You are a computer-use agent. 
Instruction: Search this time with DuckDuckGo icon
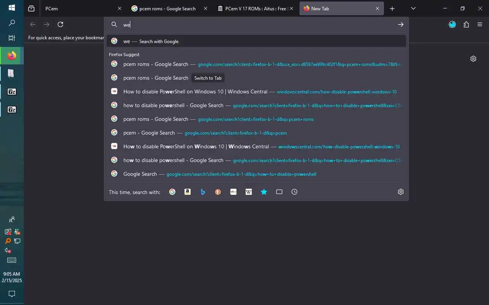[218, 192]
